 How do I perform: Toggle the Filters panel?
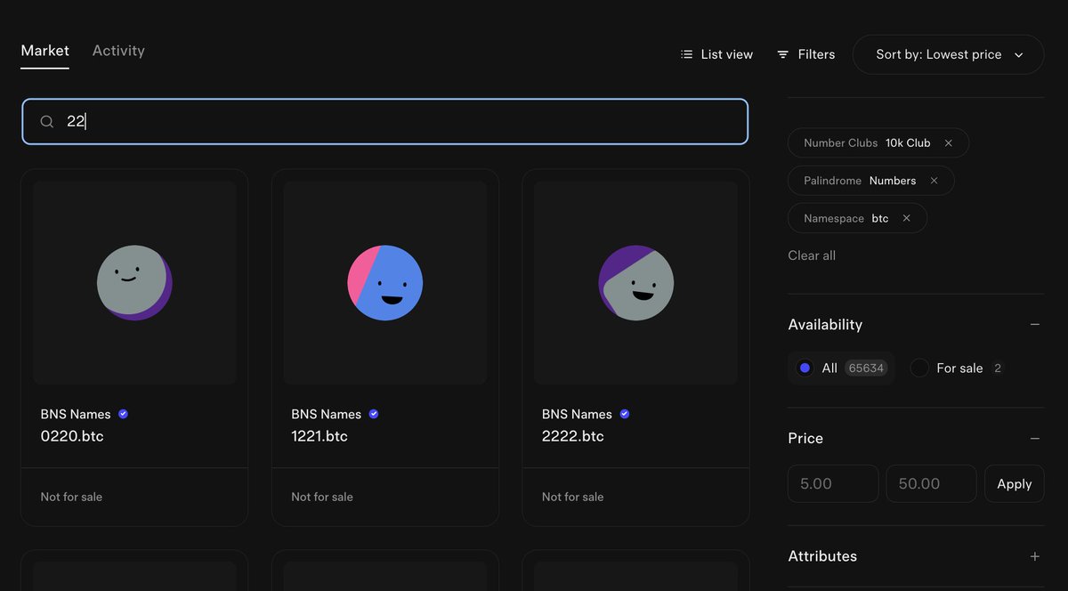click(805, 54)
